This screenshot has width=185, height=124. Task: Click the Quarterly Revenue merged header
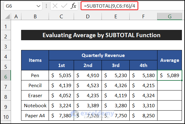click(103, 55)
